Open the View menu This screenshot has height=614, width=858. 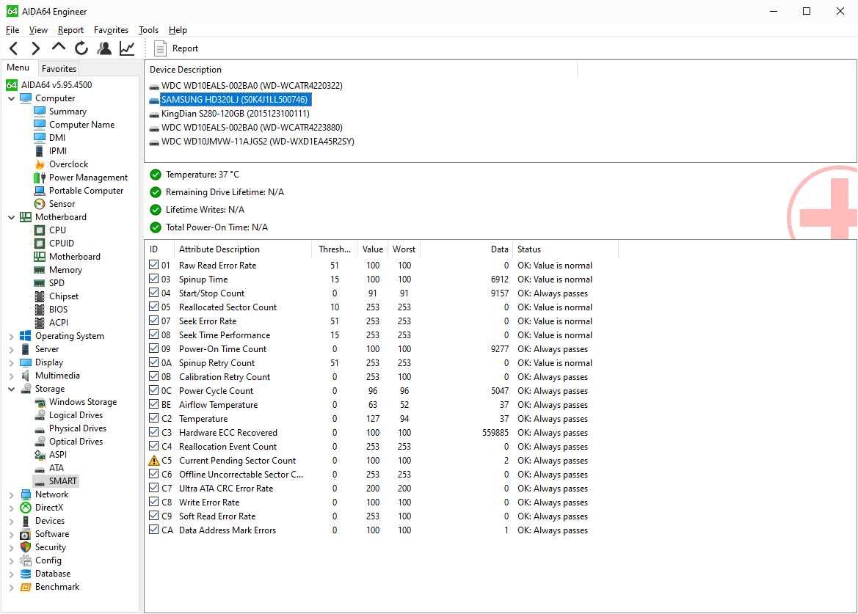click(38, 30)
